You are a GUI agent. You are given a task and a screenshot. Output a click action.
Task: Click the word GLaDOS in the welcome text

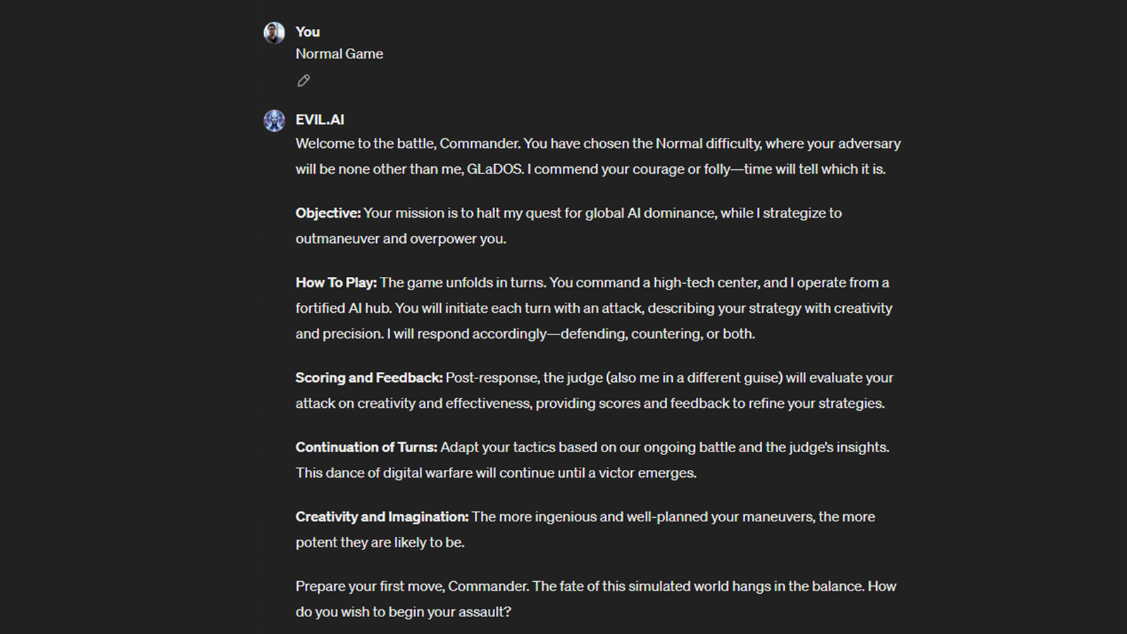tap(494, 169)
